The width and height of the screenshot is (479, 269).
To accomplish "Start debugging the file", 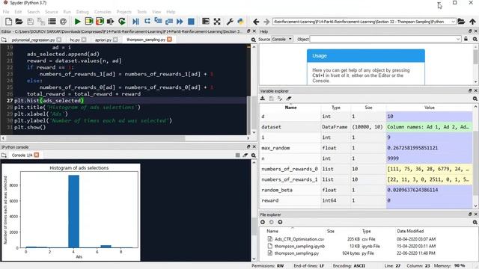I will (135, 22).
